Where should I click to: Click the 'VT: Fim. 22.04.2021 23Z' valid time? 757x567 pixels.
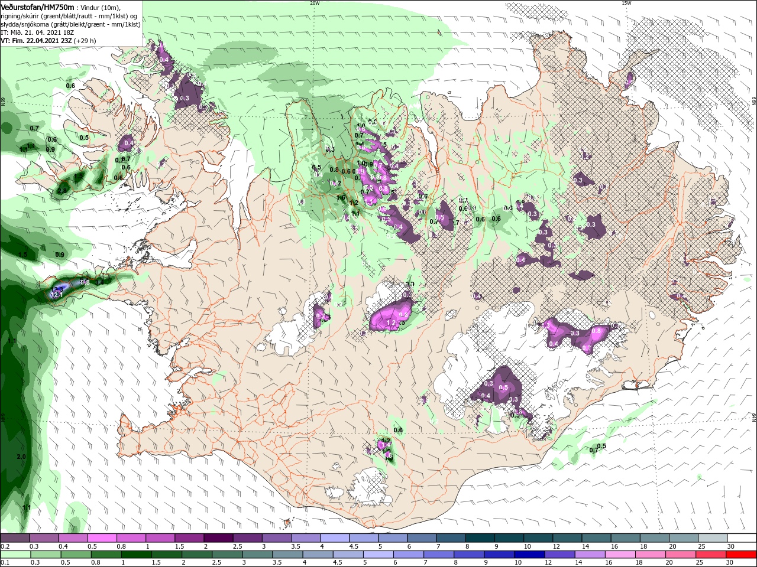click(x=36, y=41)
